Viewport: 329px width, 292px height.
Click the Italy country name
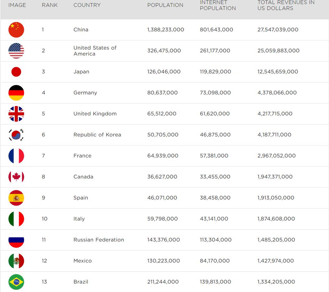point(79,219)
